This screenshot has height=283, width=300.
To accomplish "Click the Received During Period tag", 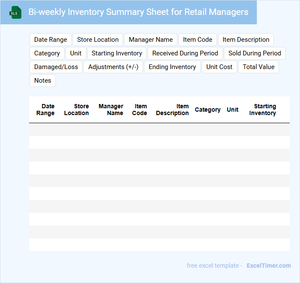I will 185,53.
